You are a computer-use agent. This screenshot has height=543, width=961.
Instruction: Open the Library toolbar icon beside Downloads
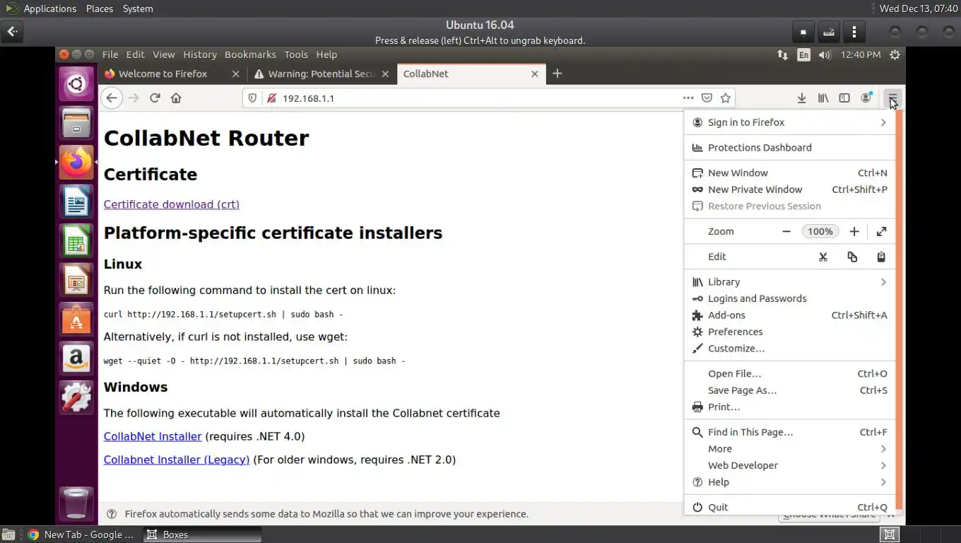(x=823, y=98)
